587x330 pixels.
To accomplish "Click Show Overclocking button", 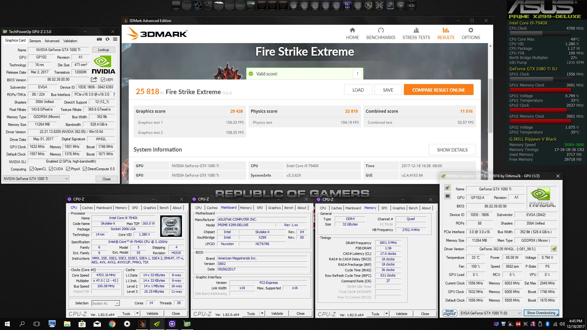I will point(541,313).
